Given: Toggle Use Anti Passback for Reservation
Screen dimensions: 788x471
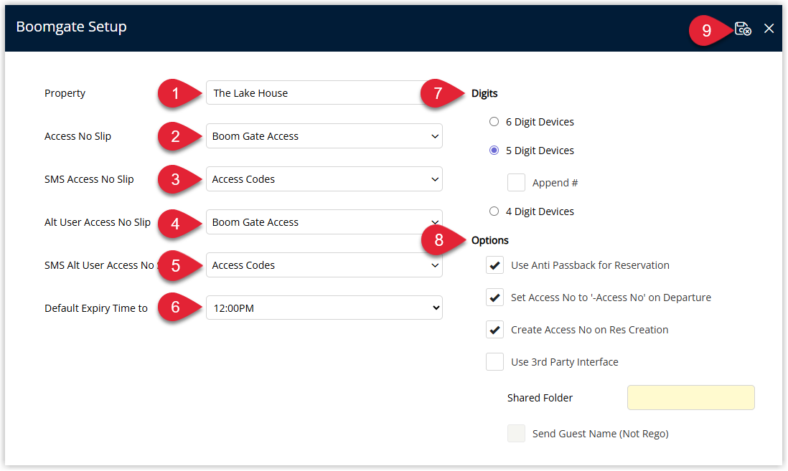Looking at the screenshot, I should tap(495, 265).
